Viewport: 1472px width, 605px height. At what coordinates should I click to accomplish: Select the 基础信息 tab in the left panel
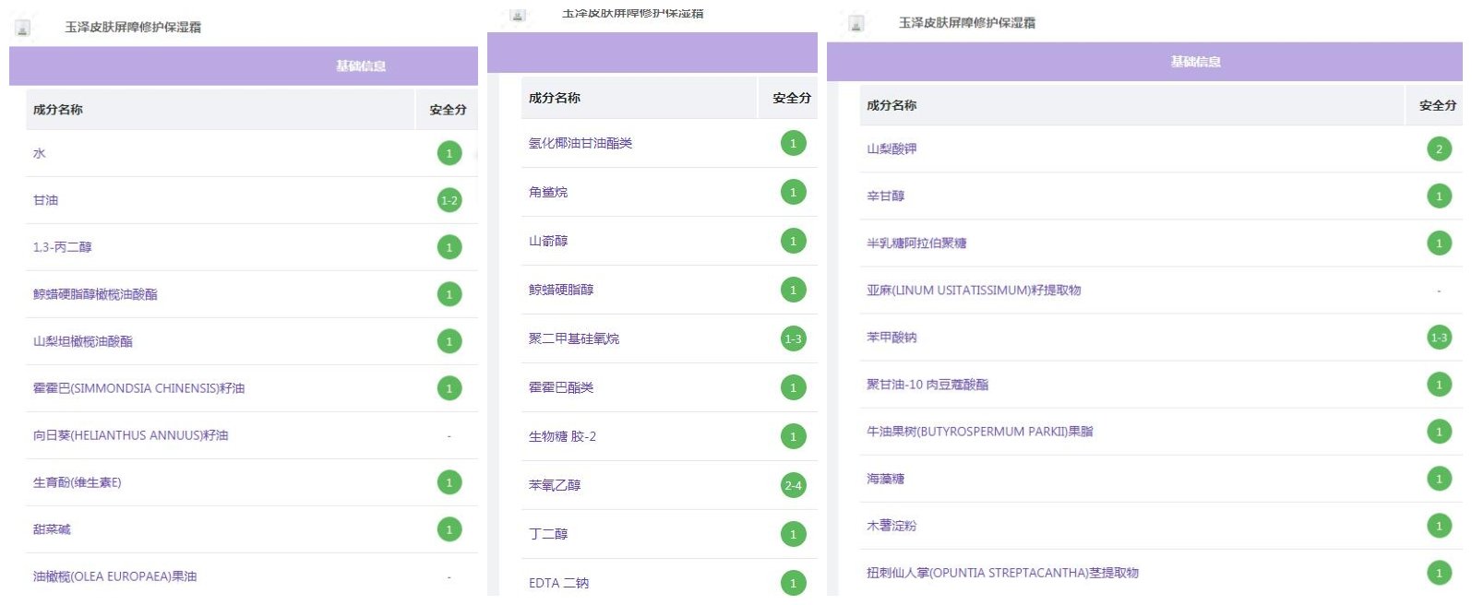(361, 66)
